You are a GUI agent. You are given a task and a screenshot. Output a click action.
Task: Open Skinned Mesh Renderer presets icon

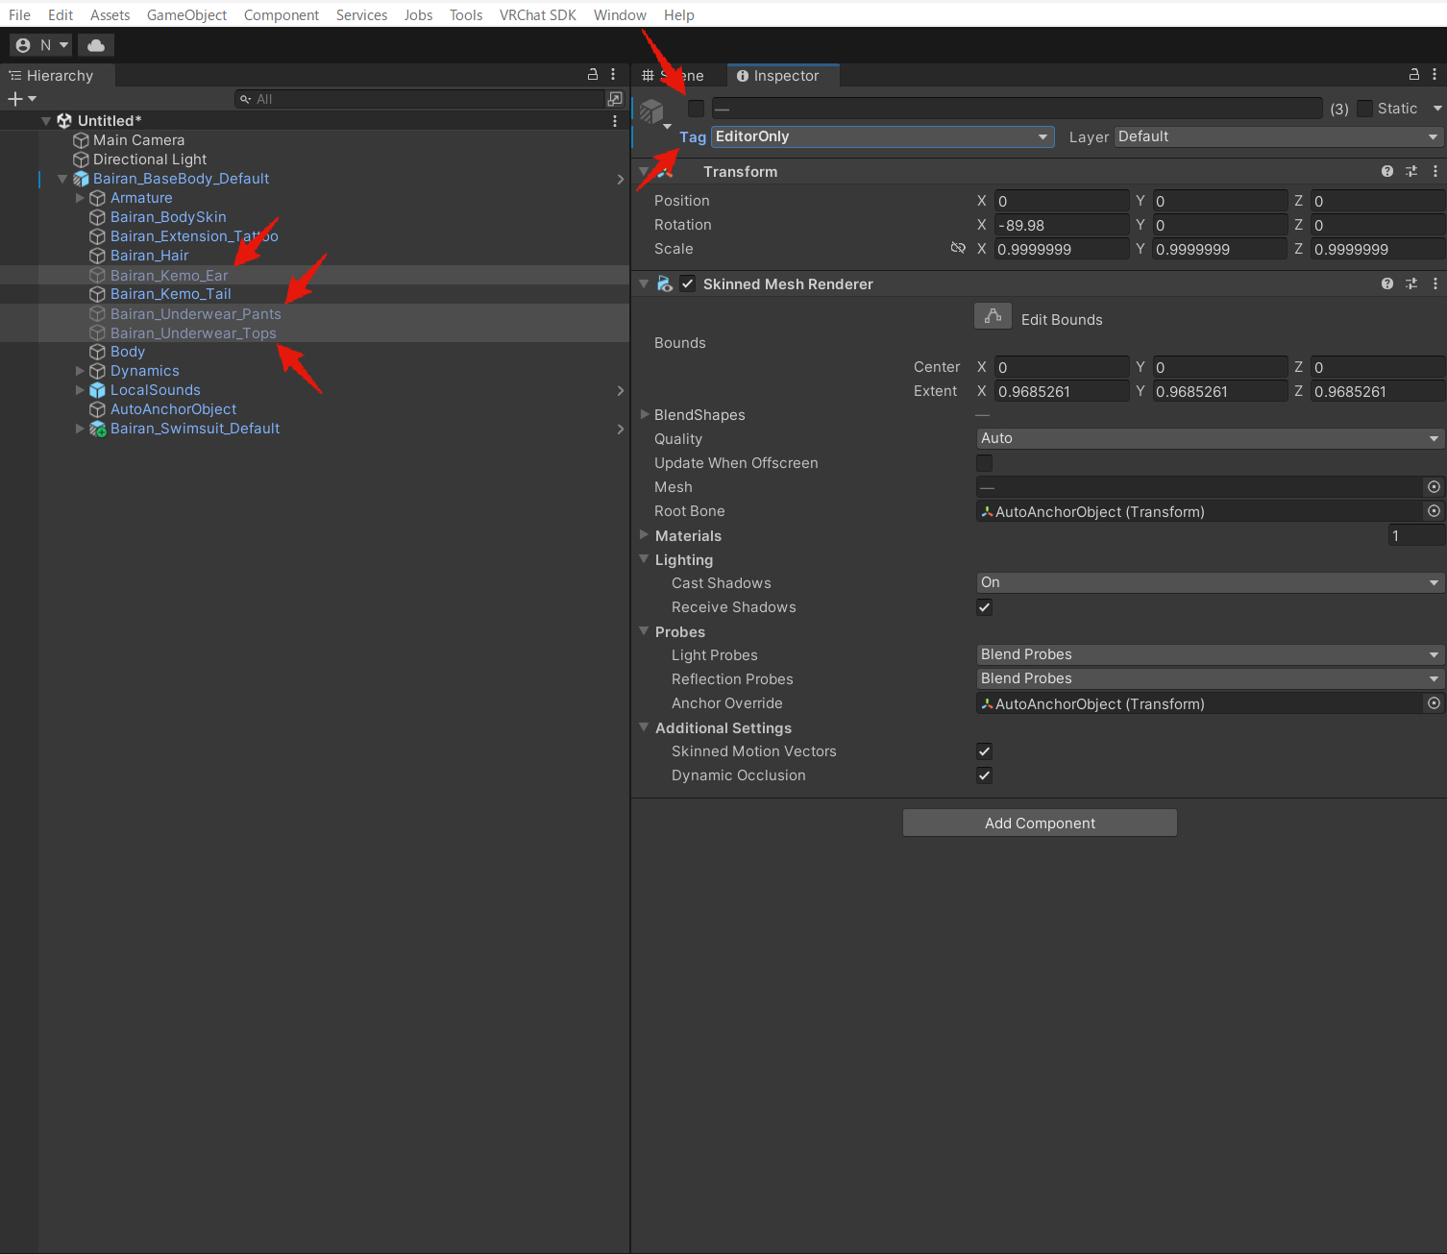click(x=1411, y=283)
